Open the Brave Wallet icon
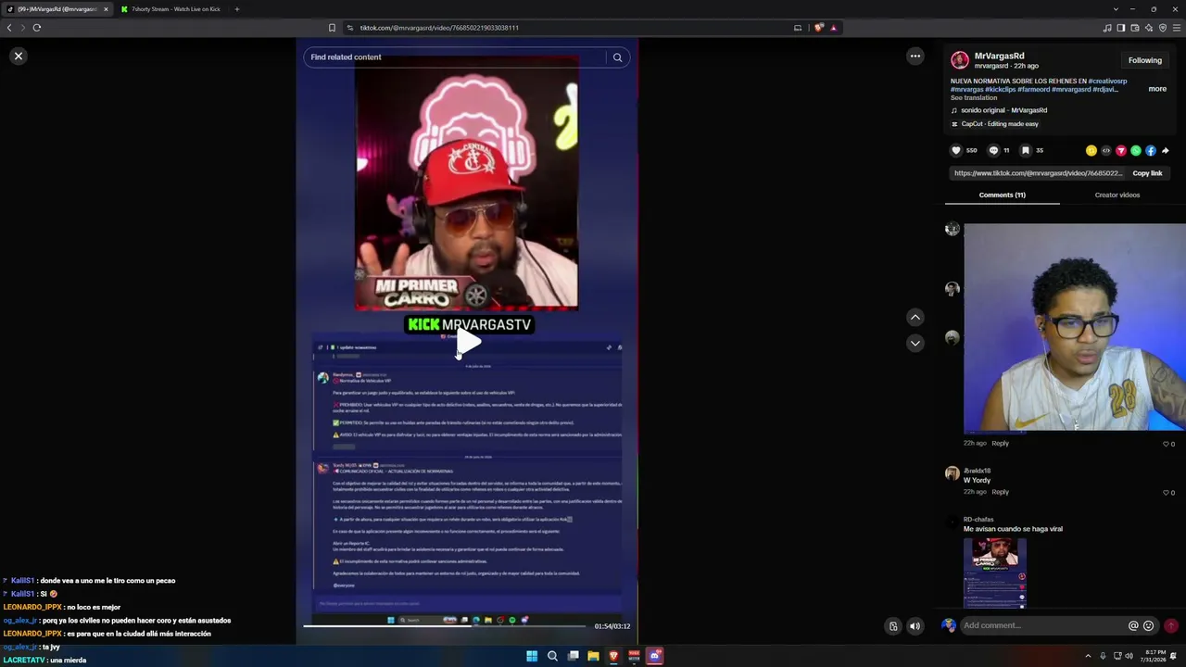The width and height of the screenshot is (1186, 667). click(x=1135, y=28)
